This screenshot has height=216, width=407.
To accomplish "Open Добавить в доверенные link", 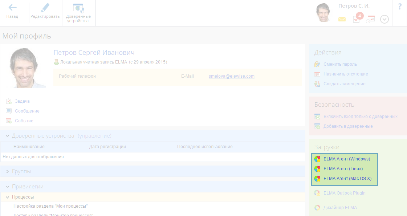I will (348, 126).
